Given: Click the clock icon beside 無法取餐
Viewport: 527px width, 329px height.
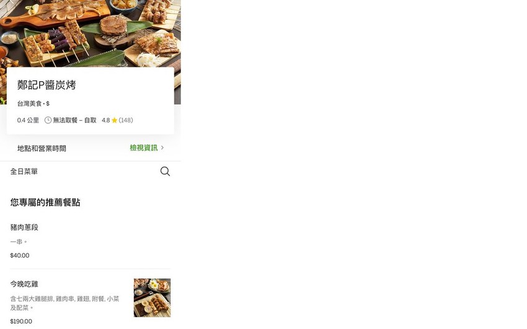Looking at the screenshot, I should [x=48, y=120].
